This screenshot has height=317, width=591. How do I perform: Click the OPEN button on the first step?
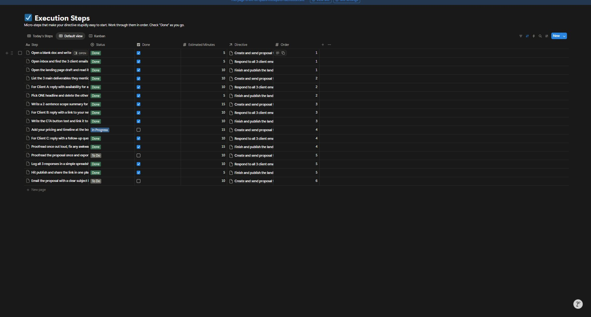pos(80,53)
